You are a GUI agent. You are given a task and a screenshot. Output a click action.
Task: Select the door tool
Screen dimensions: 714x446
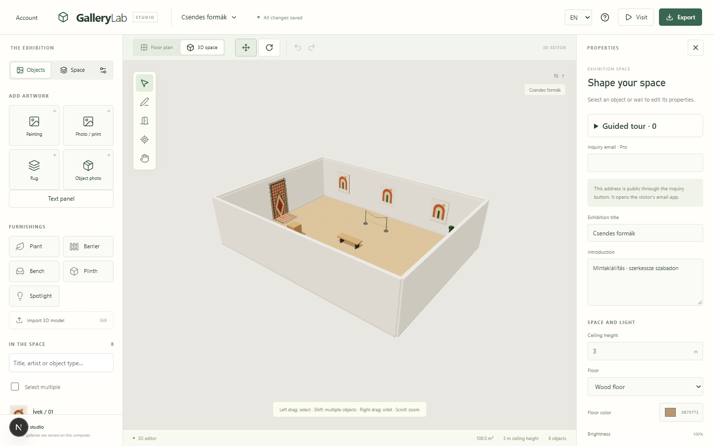[144, 121]
